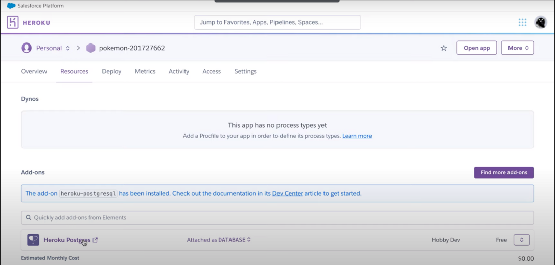The width and height of the screenshot is (555, 265).
Task: Open Heroku Postgres external link icon
Action: pos(95,240)
